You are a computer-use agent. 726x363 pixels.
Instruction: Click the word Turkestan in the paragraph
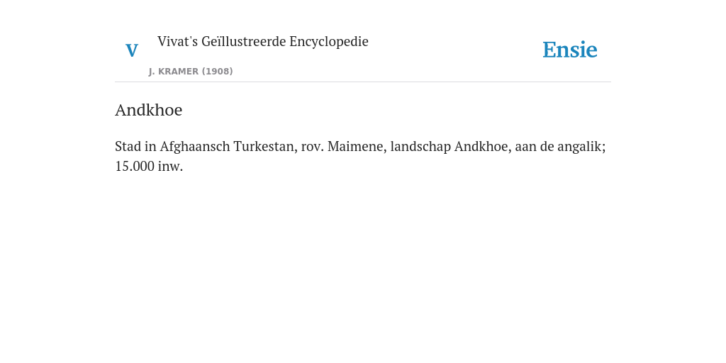pos(264,146)
